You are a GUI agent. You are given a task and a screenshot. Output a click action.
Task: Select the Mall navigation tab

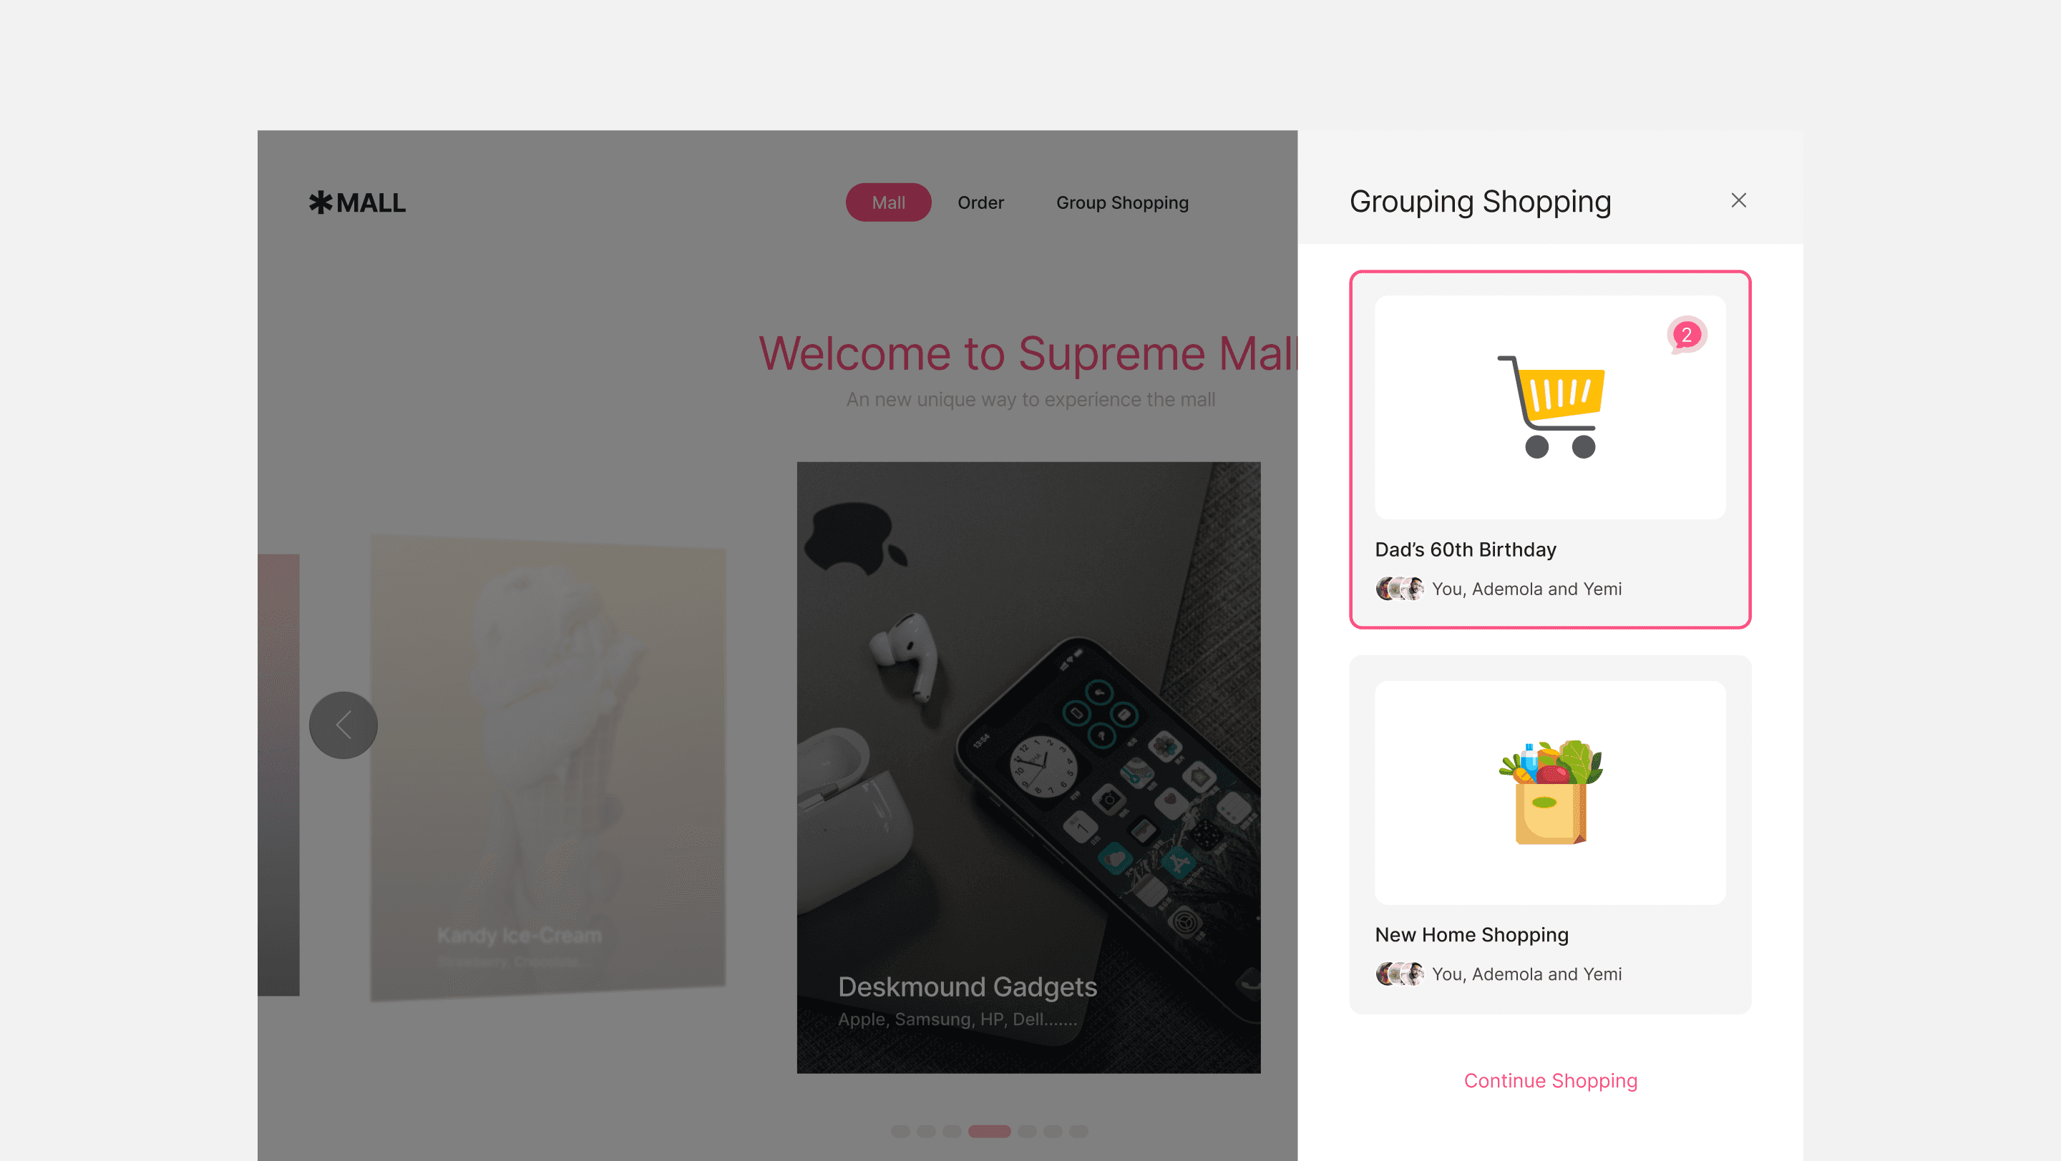click(888, 202)
